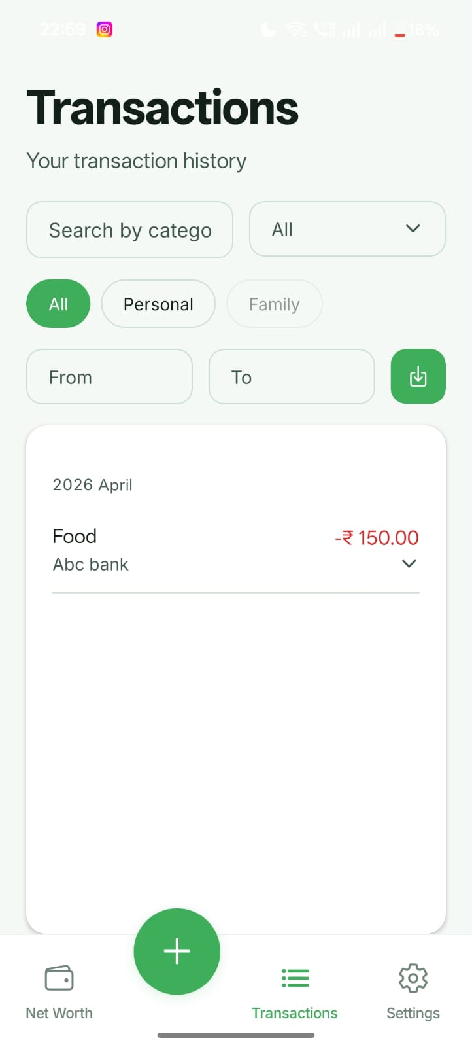Select the All filter chip
Image resolution: width=472 pixels, height=1047 pixels.
pos(58,304)
